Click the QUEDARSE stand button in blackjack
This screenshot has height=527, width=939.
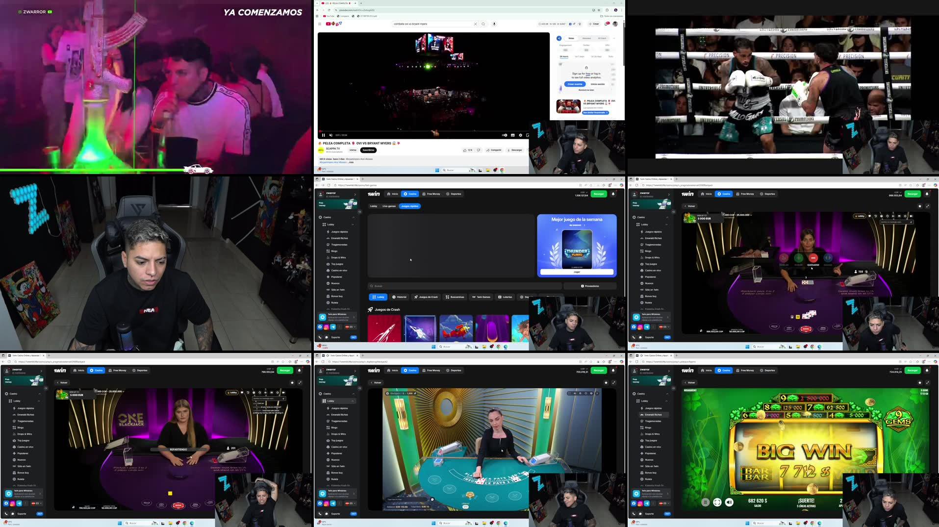tap(813, 259)
